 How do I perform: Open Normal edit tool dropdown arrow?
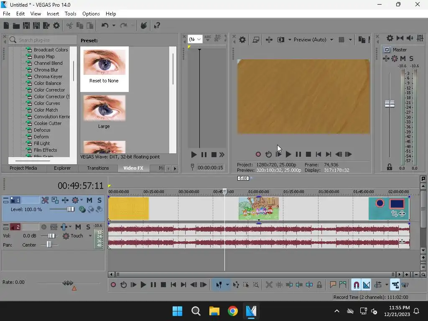[x=227, y=285]
